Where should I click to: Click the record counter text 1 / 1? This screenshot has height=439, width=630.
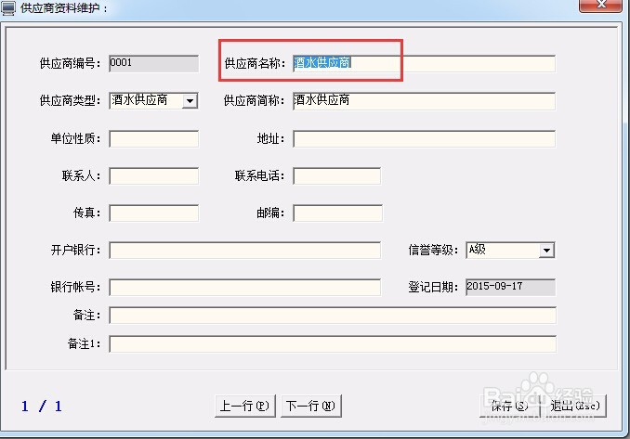coord(42,407)
